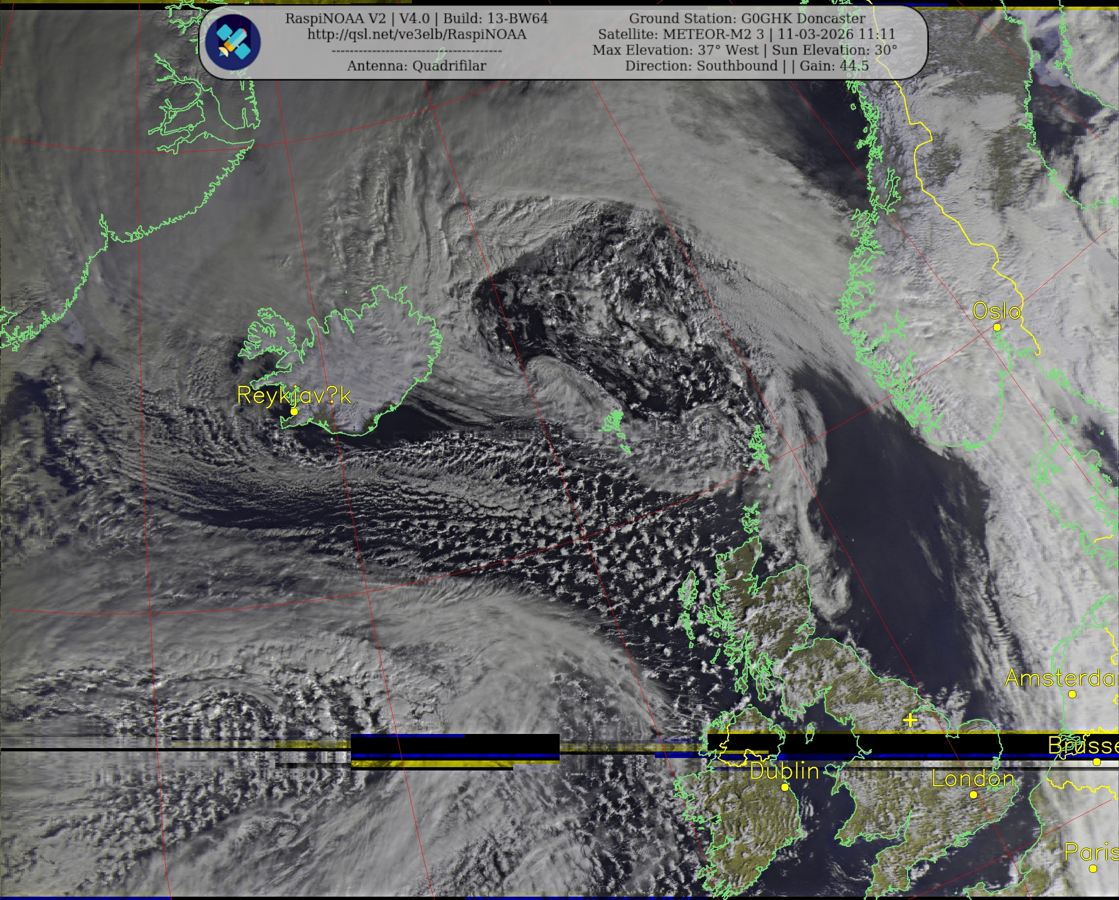Click the Oslo label text
1119x900 pixels.
click(996, 311)
